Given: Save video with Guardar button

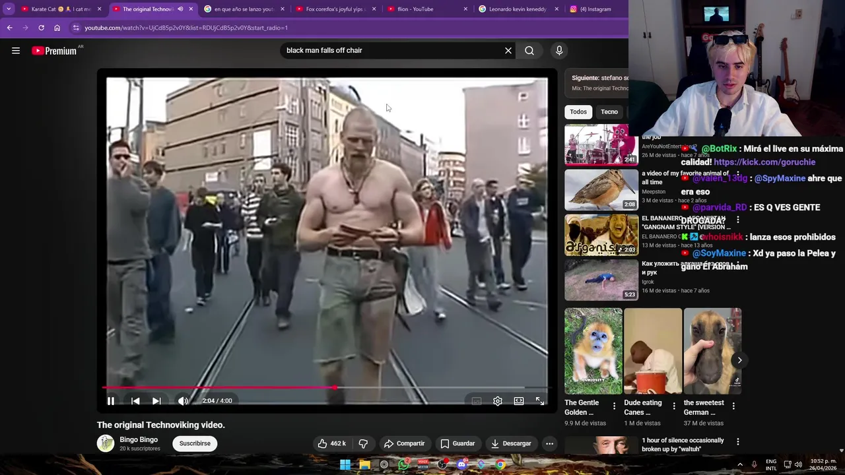Looking at the screenshot, I should 457,443.
